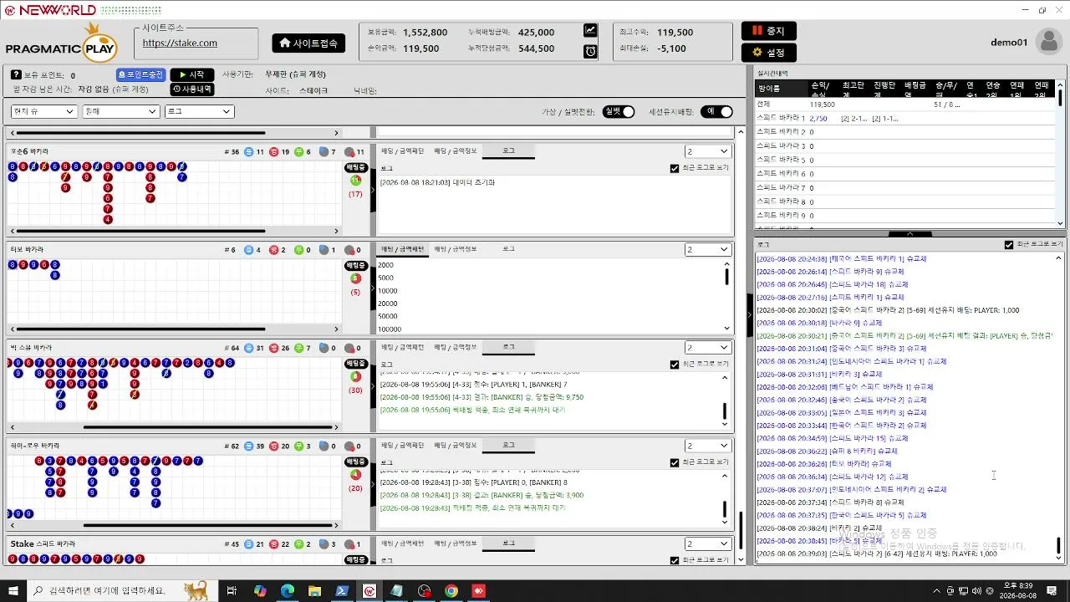
Task: Click the clock icon beside 누적당첨금액
Action: click(x=590, y=52)
